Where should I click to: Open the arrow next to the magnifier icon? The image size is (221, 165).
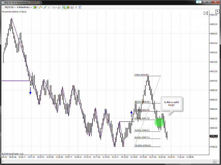56,7
